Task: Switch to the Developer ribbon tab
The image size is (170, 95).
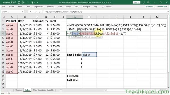Action: (x=86, y=7)
